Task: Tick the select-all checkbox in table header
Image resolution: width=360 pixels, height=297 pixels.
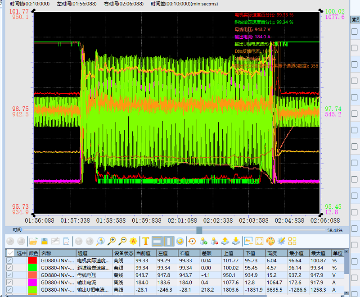Action: click(x=9, y=253)
